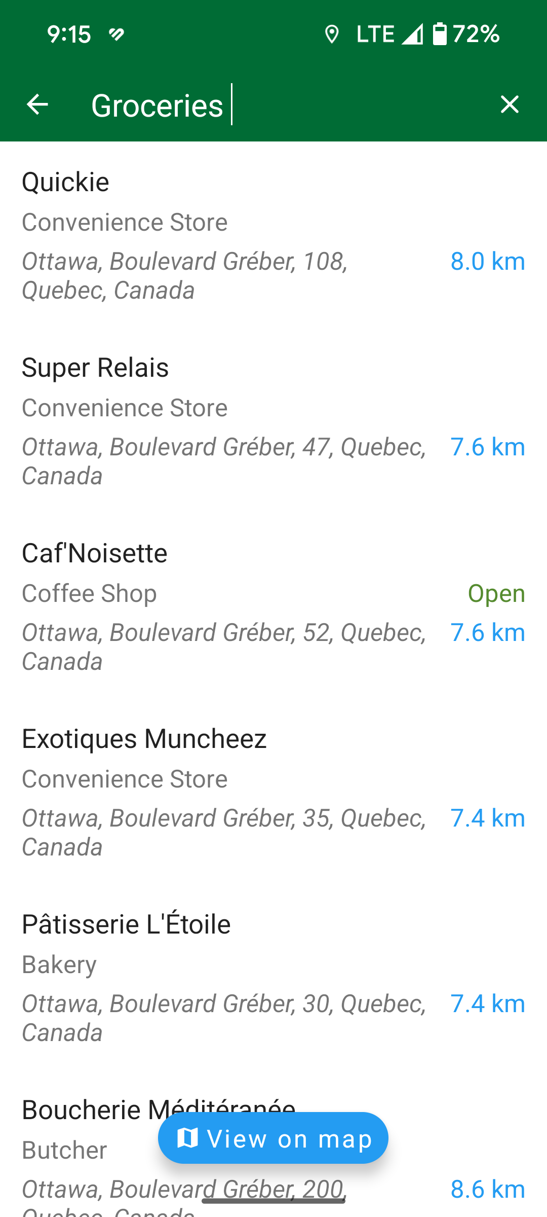Image resolution: width=547 pixels, height=1217 pixels.
Task: Tap the status bar notification icon beside the clock
Action: (x=116, y=34)
